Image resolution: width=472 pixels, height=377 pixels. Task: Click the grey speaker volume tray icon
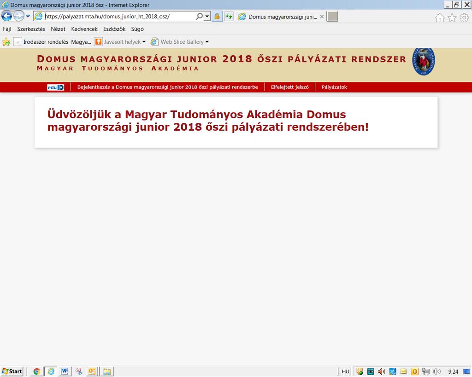click(x=437, y=371)
